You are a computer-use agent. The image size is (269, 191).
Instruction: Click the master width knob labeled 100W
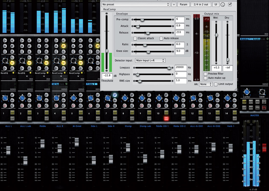point(262,92)
